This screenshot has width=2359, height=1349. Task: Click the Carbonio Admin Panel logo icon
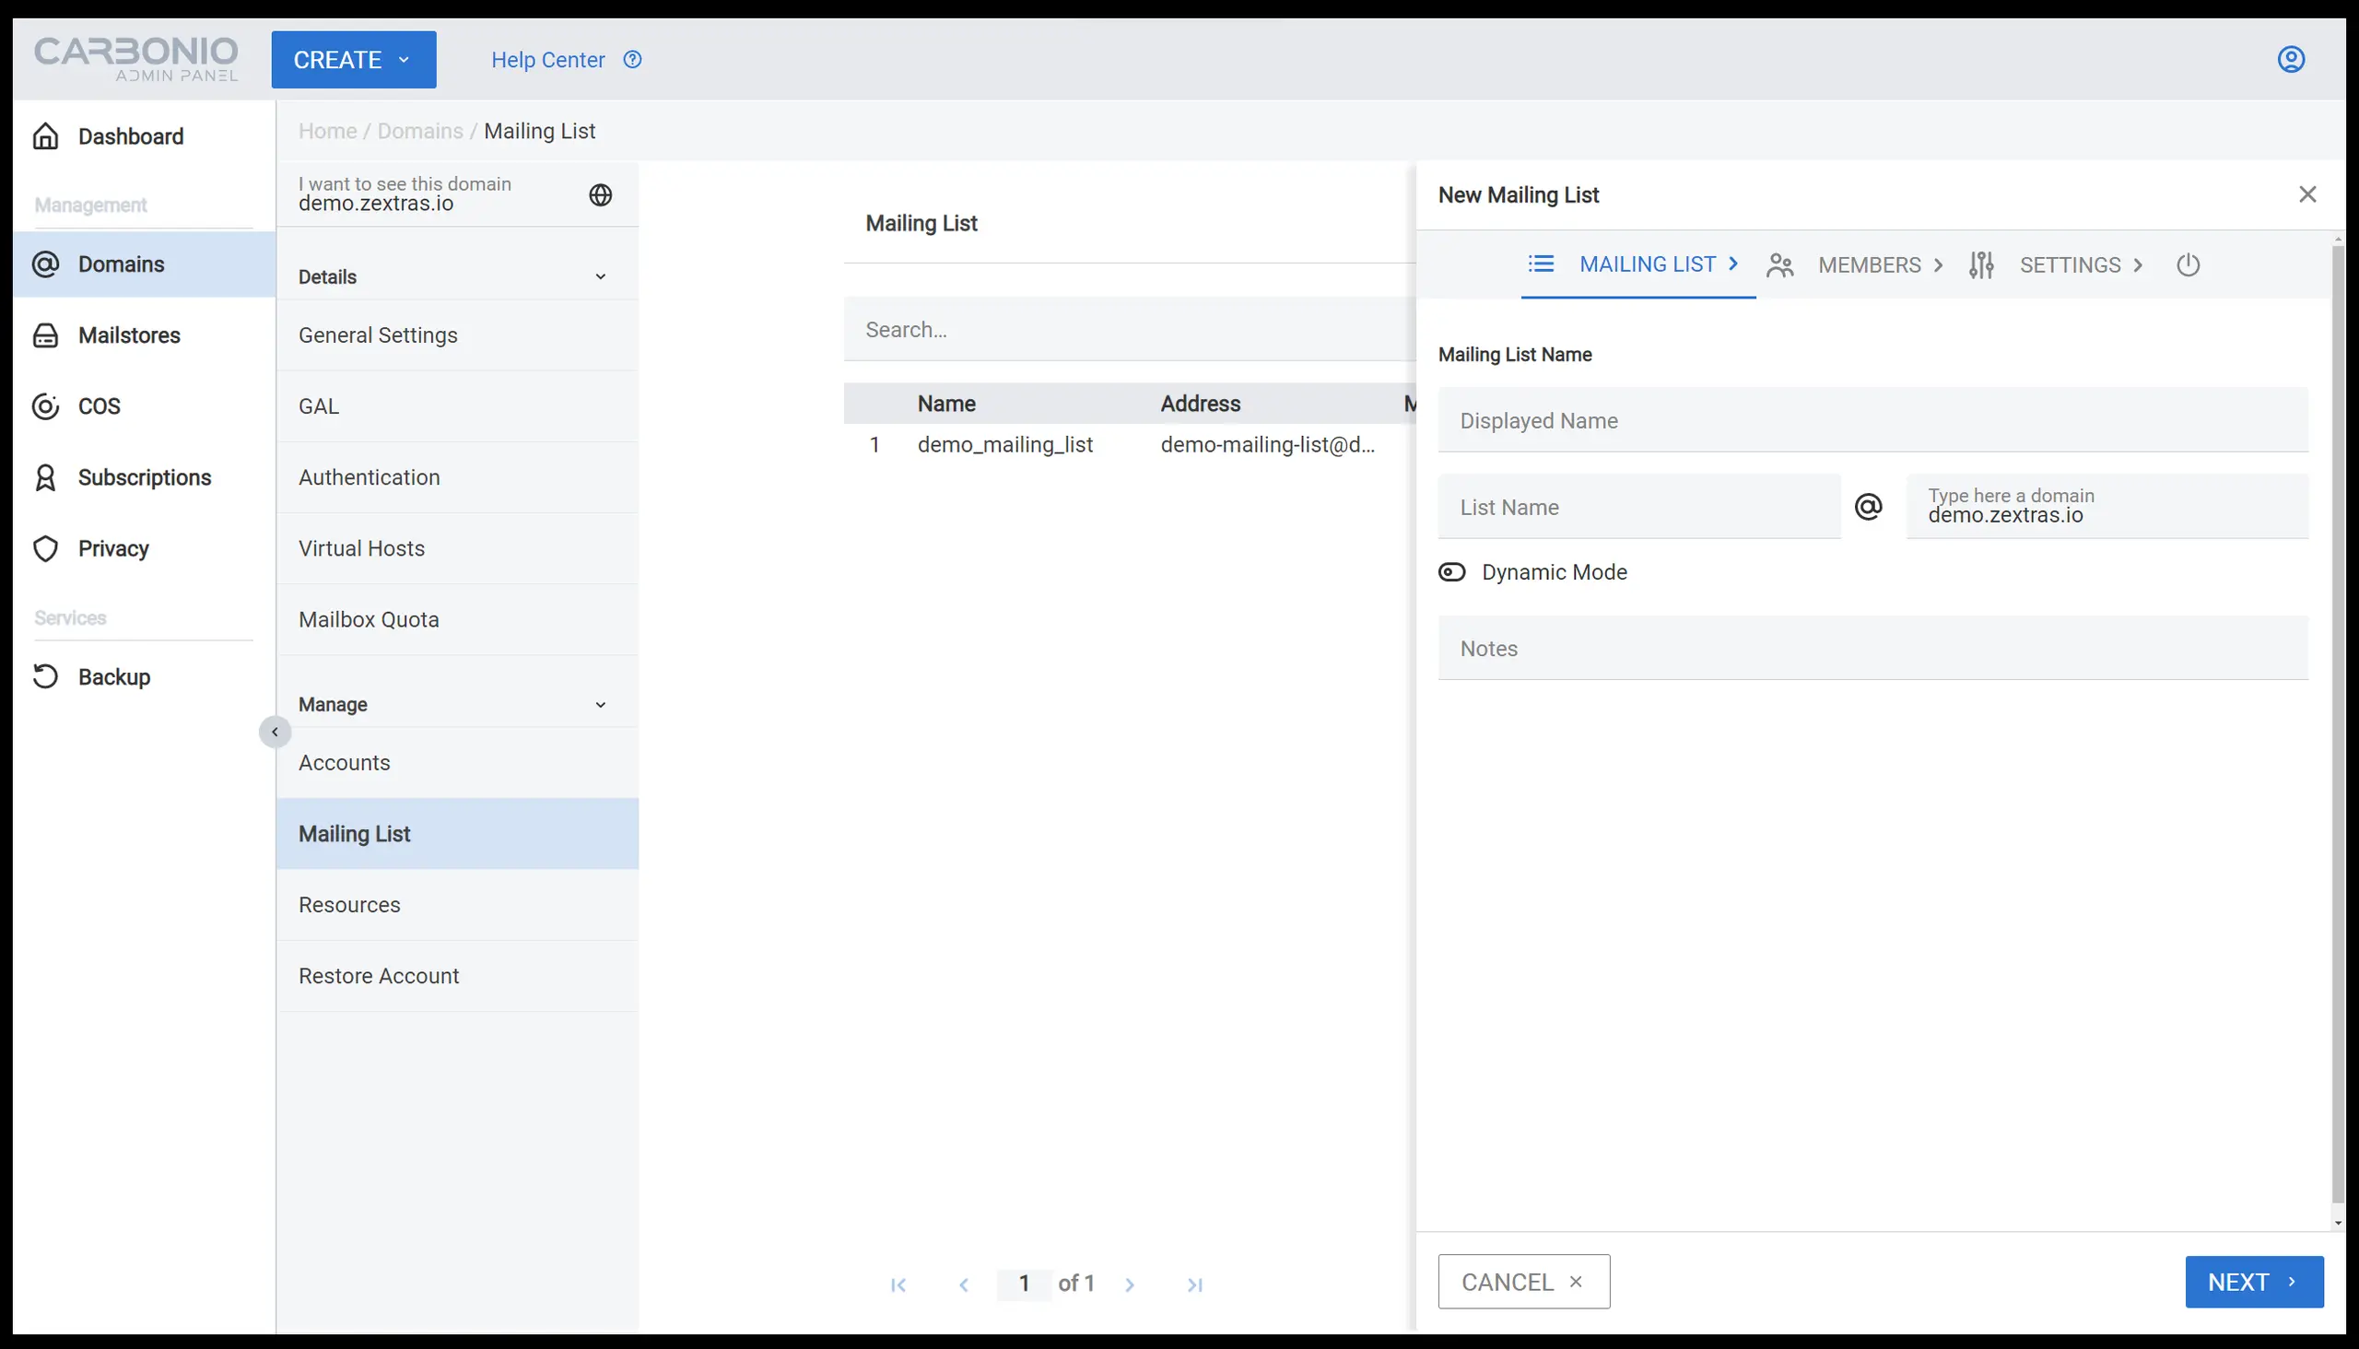tap(136, 58)
